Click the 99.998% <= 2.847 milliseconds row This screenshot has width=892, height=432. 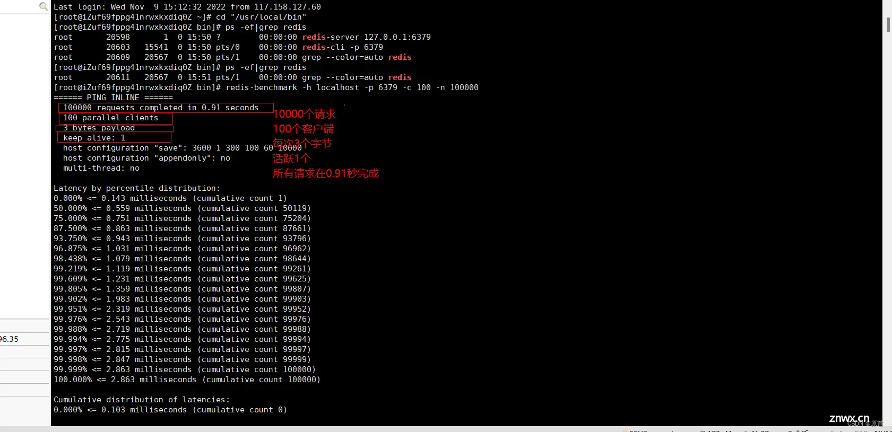point(183,359)
